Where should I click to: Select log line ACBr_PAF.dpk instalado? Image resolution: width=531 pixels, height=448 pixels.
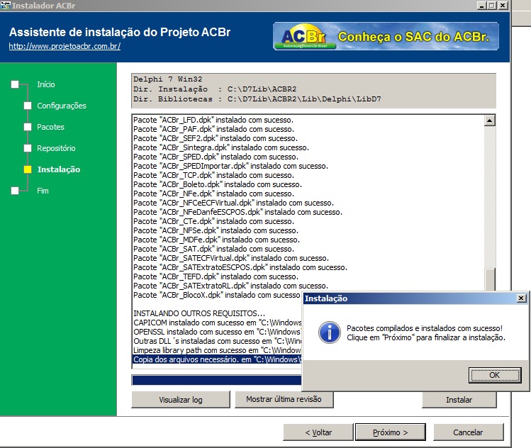(x=213, y=129)
